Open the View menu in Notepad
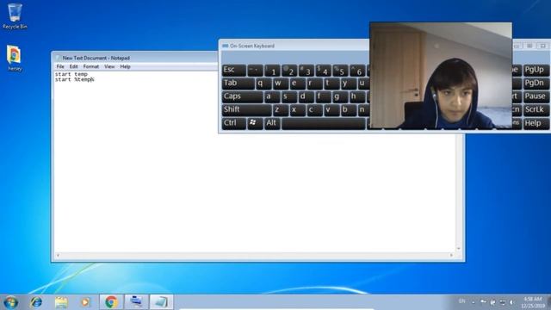Image resolution: width=551 pixels, height=310 pixels. pos(109,66)
